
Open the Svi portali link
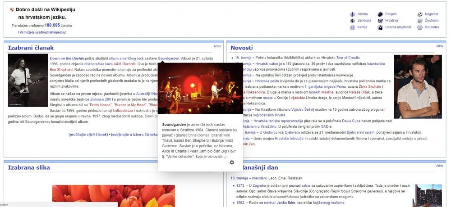point(432,27)
